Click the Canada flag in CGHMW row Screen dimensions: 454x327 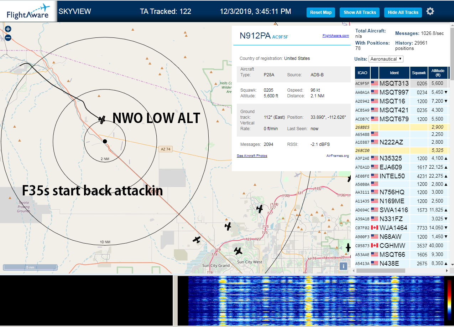[375, 245]
